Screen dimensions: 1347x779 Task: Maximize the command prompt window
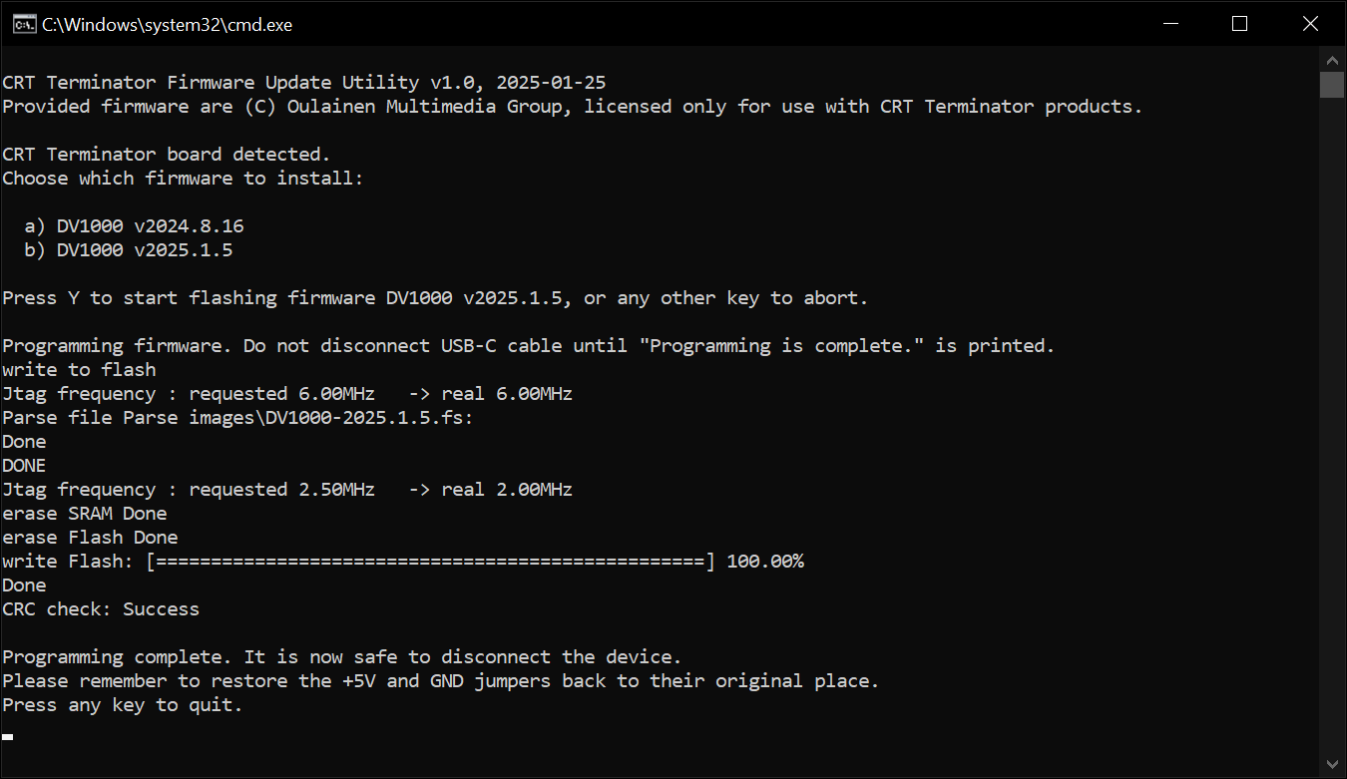tap(1239, 24)
